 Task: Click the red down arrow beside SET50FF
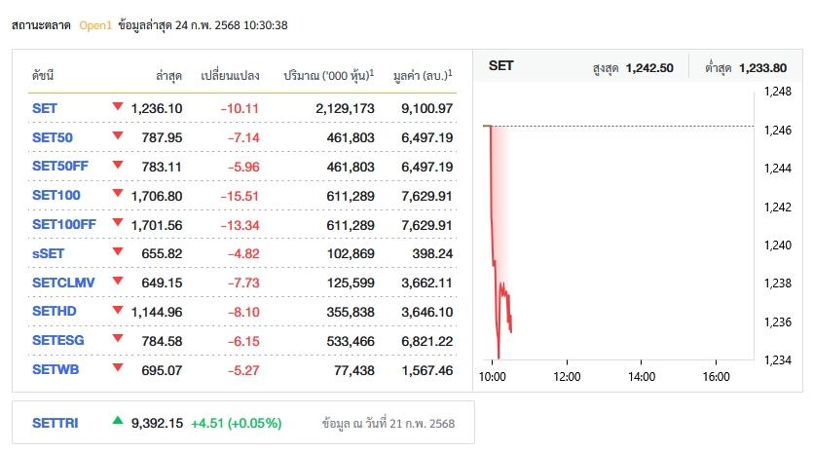(x=118, y=165)
